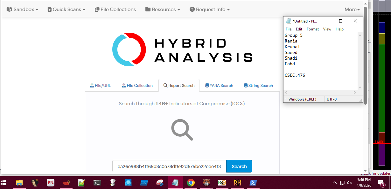Click the Notepad horizontal scrollbar left arrow
The width and height of the screenshot is (391, 189).
tap(286, 93)
